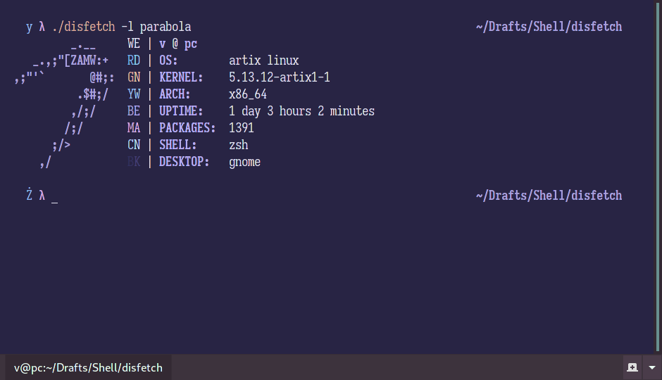This screenshot has height=380, width=662.
Task: Click the 'y λ' prompt on command line
Action: (x=35, y=27)
